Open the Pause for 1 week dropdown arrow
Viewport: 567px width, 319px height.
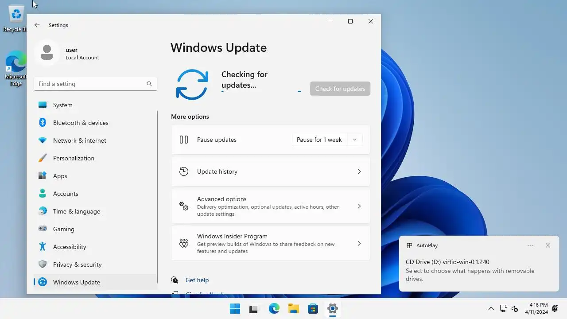coord(354,140)
